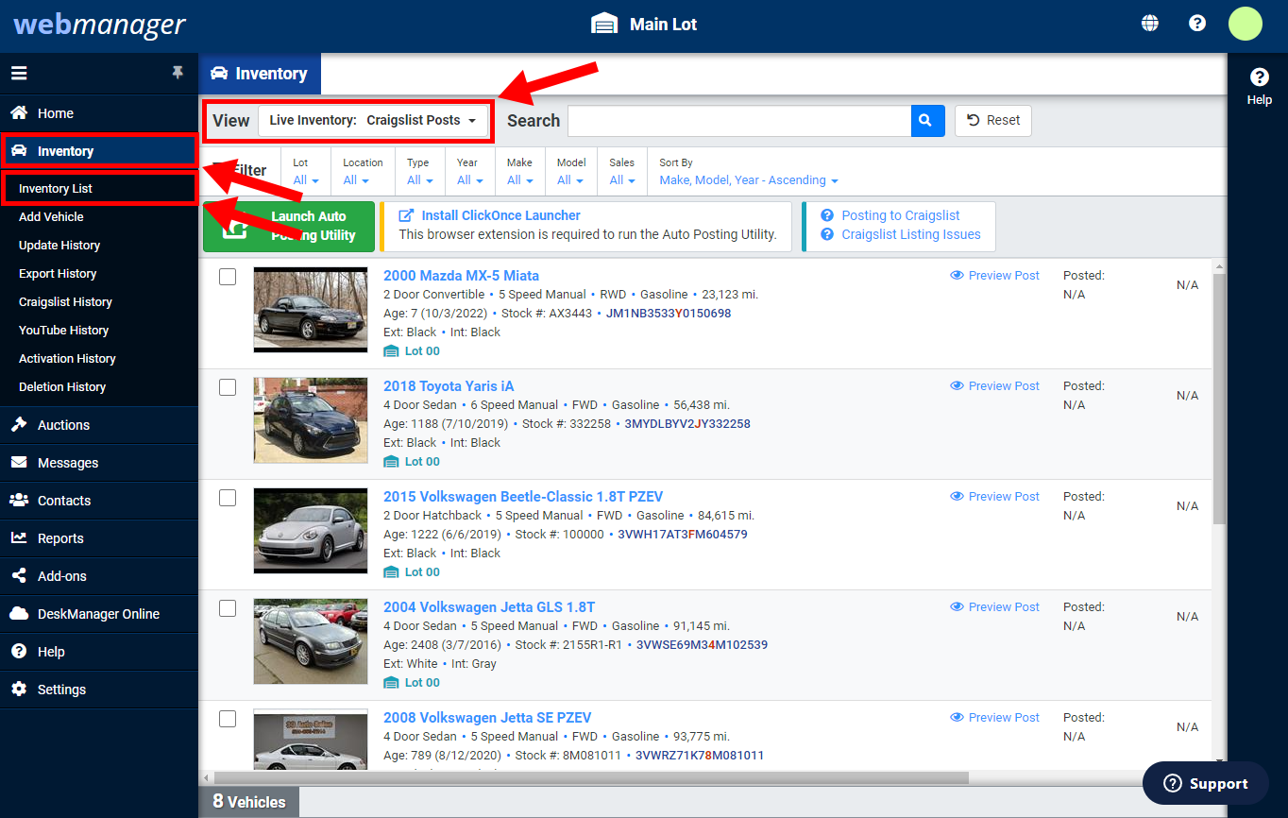
Task: Open Add Vehicle in sidebar
Action: [51, 216]
